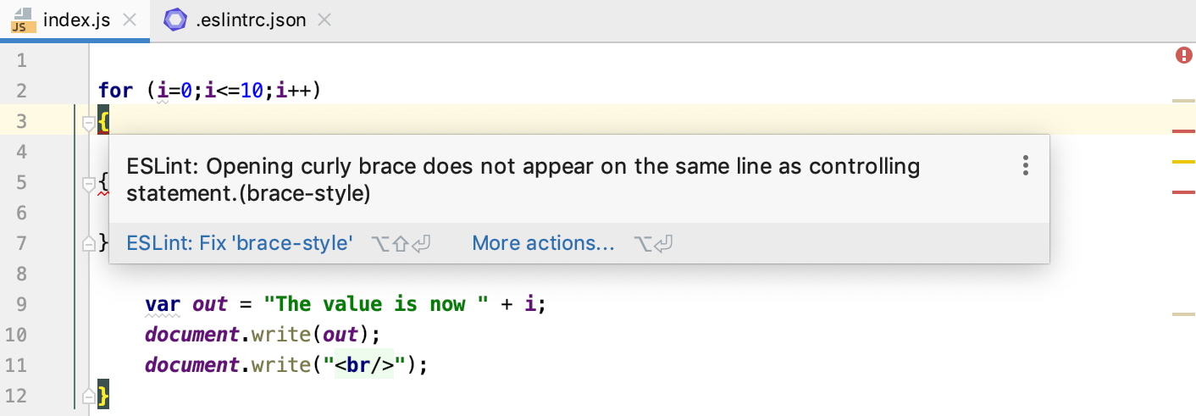This screenshot has height=416, width=1196.
Task: Collapse the code block at line 5
Action: (x=87, y=184)
